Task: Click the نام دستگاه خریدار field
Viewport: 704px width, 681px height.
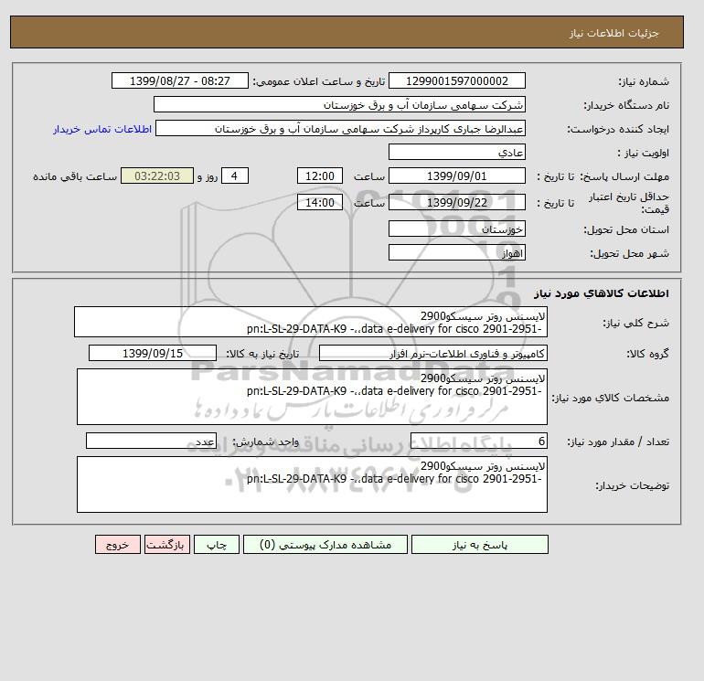Action: [339, 104]
